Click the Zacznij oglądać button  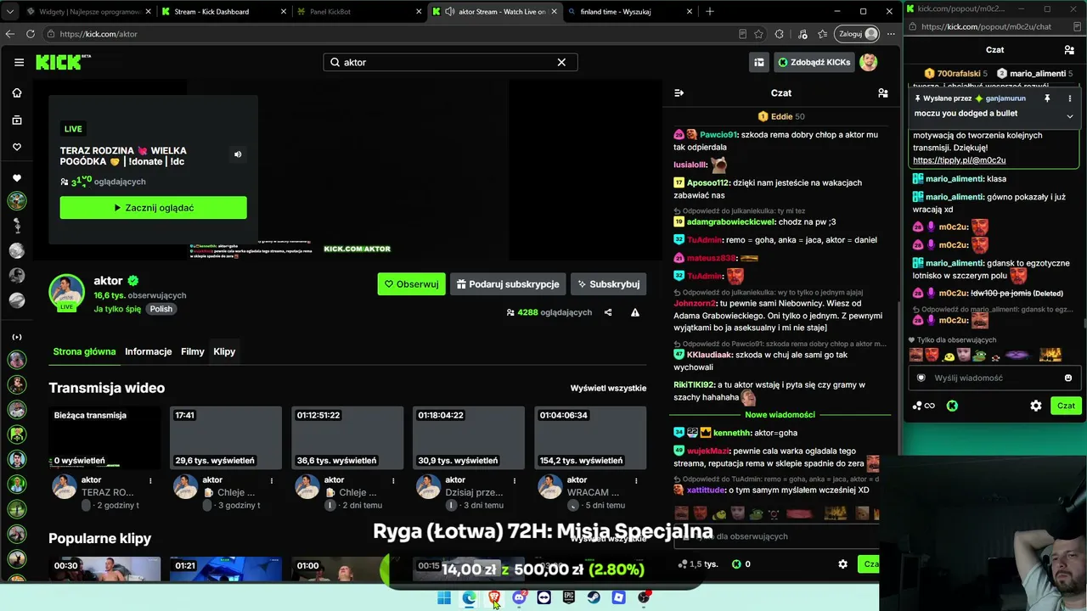click(154, 208)
